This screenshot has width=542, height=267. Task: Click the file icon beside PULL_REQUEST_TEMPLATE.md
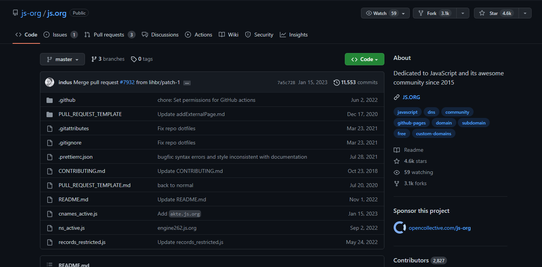coord(50,185)
